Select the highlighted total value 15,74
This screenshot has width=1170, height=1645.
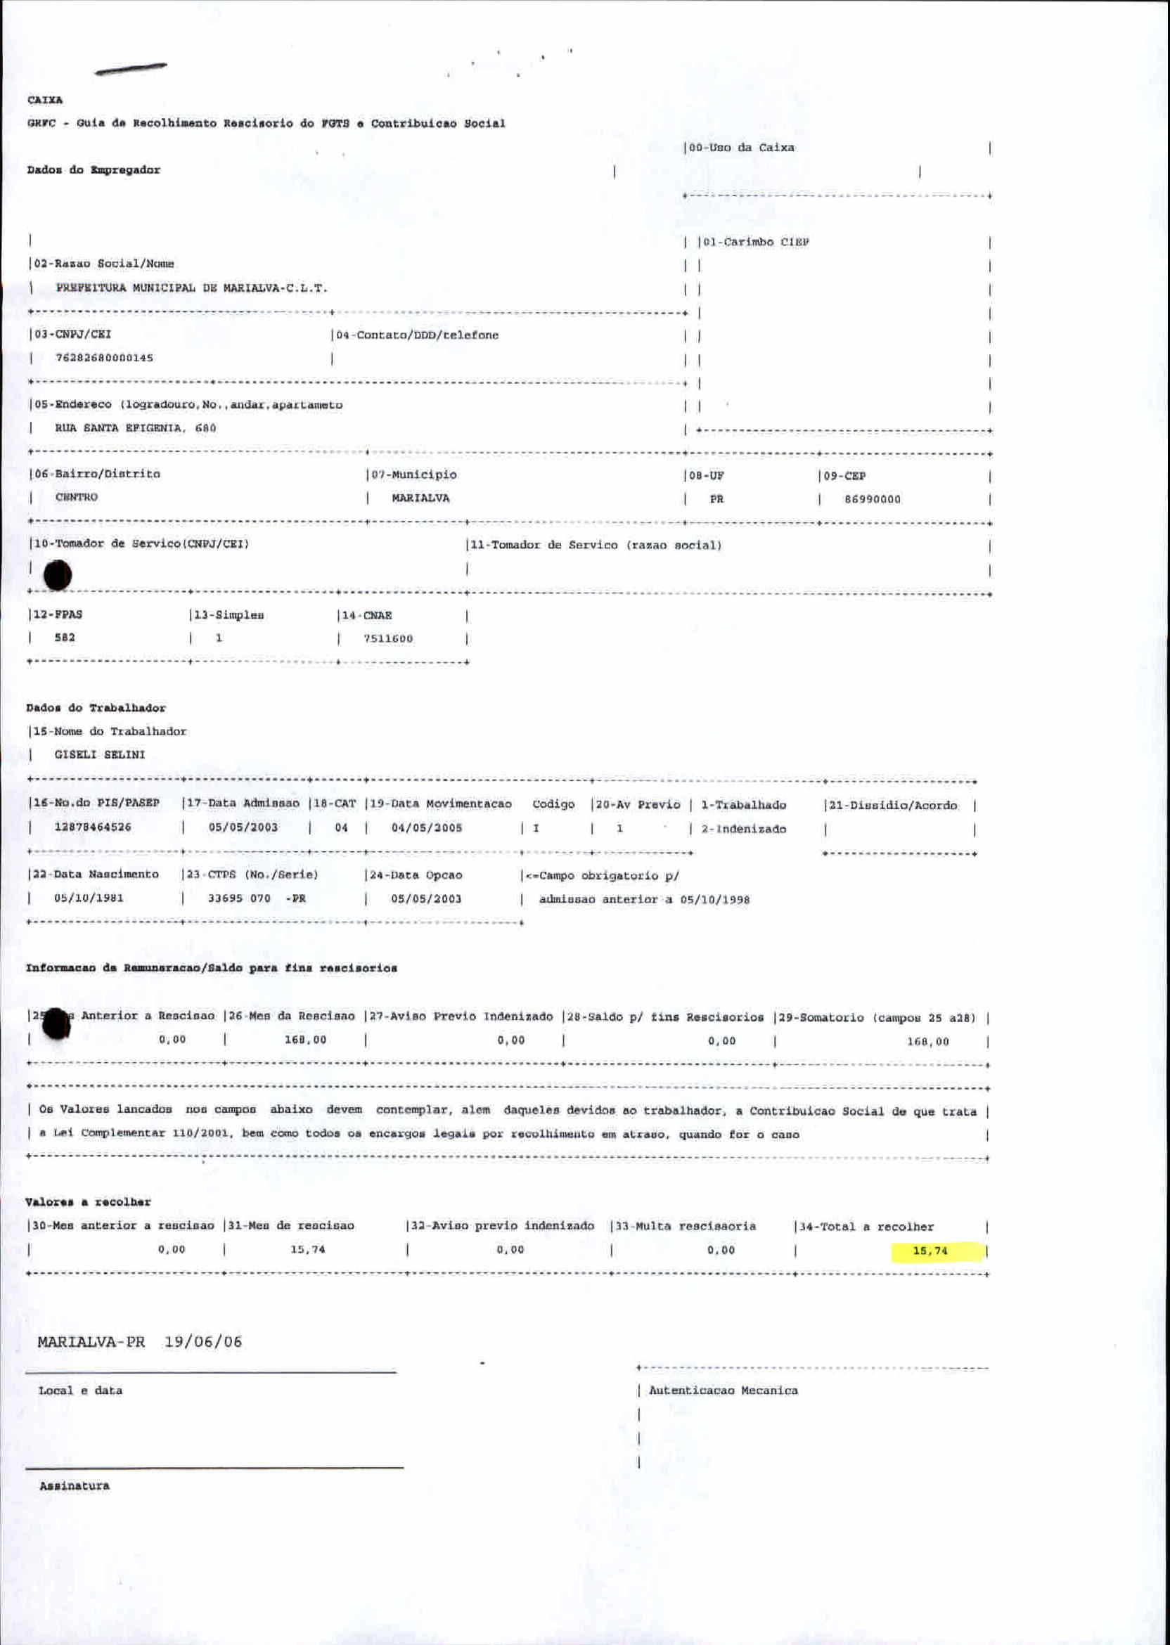tap(930, 1251)
